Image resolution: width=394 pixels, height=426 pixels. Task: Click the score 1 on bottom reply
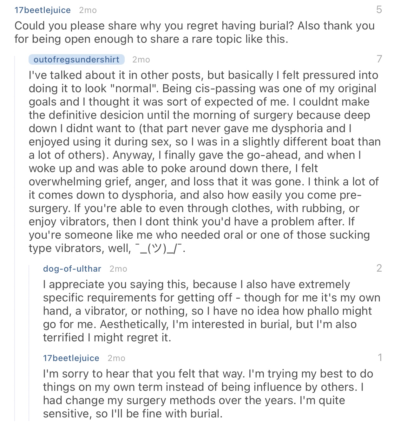(380, 358)
